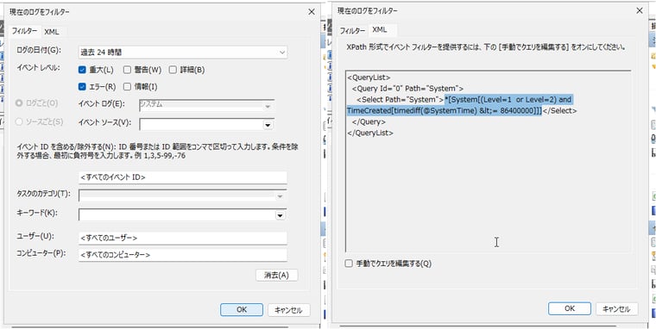Click OK in right XML dialog
The height and width of the screenshot is (329, 656).
tap(570, 308)
